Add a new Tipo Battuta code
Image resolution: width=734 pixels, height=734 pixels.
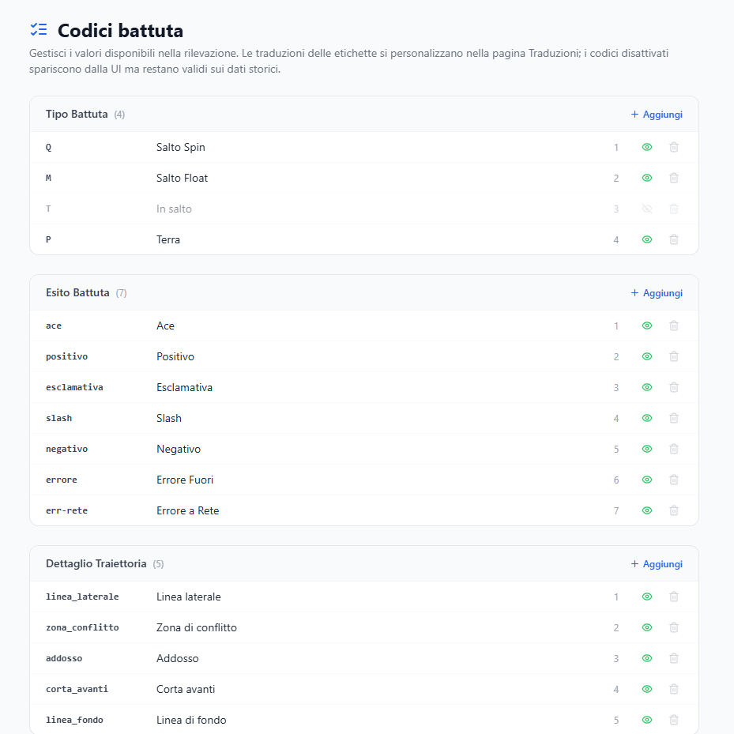[657, 115]
